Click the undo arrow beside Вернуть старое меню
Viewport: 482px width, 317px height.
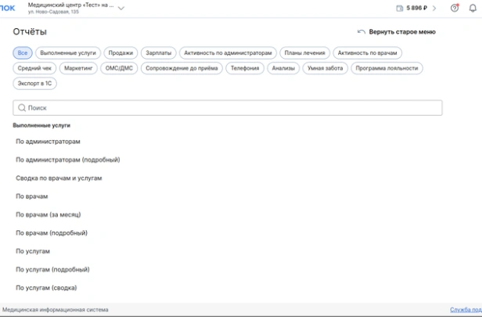pyautogui.click(x=361, y=32)
